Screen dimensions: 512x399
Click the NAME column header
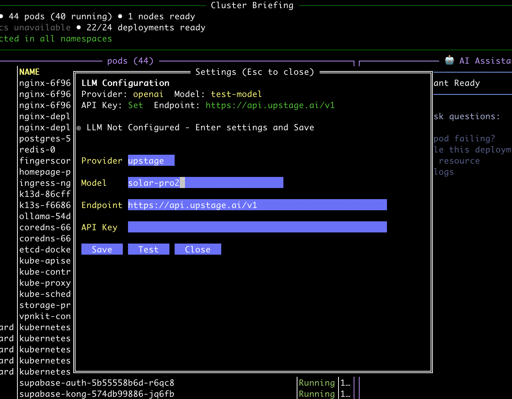click(30, 72)
